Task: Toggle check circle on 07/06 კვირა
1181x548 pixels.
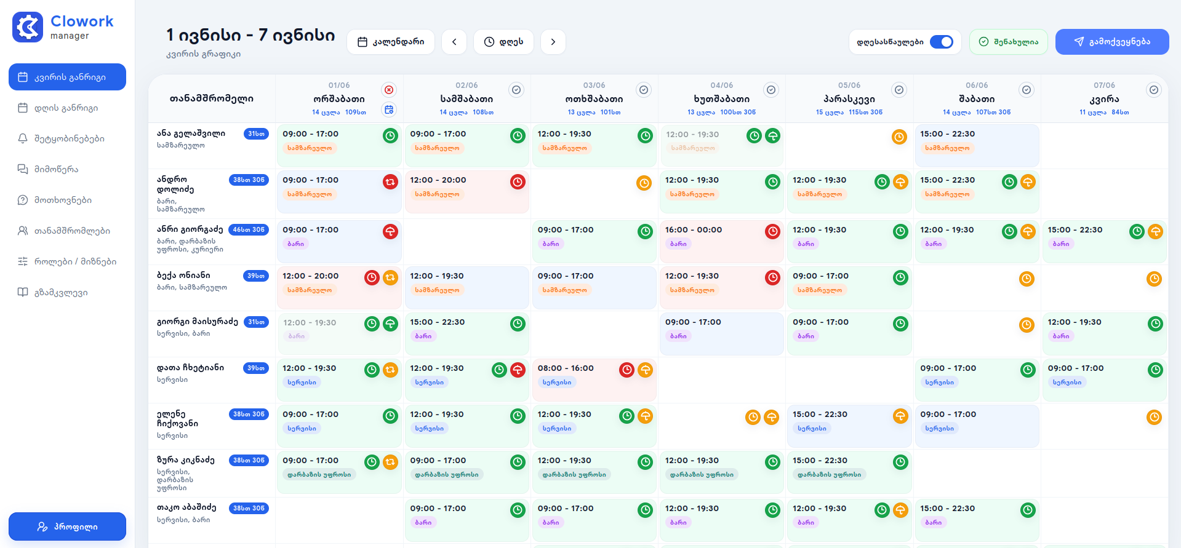Action: [1154, 90]
